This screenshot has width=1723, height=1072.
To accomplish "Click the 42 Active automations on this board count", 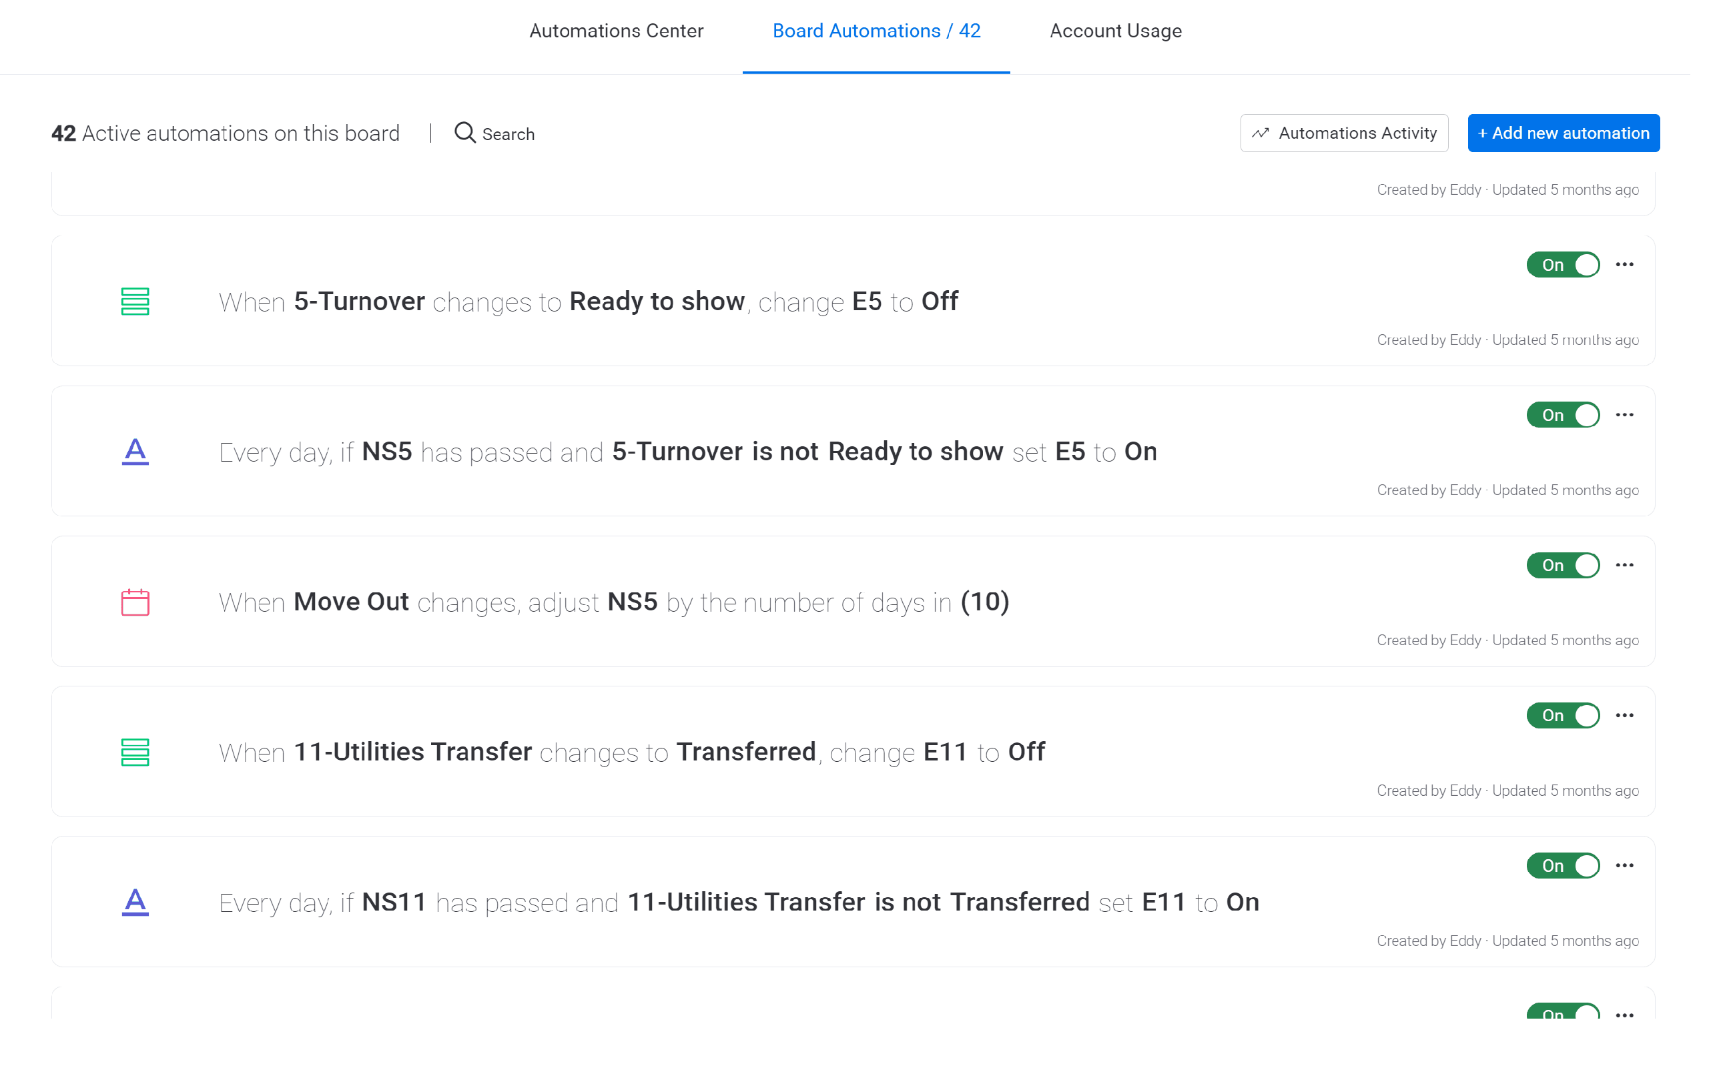I will 226,133.
